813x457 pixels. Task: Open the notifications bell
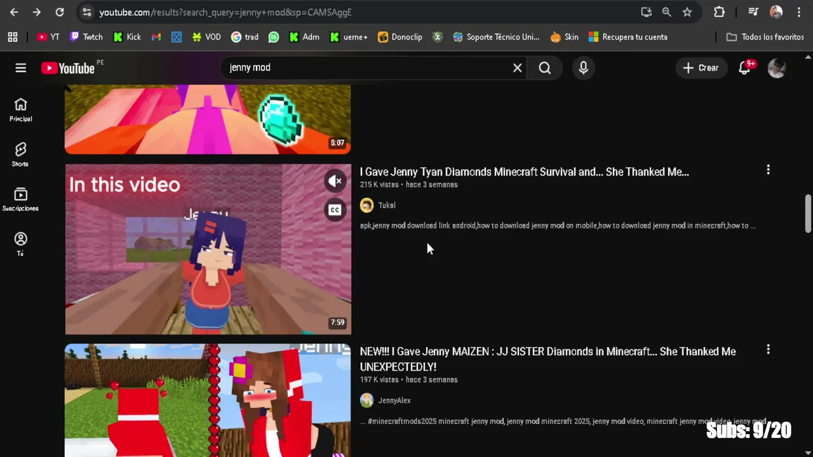click(745, 68)
